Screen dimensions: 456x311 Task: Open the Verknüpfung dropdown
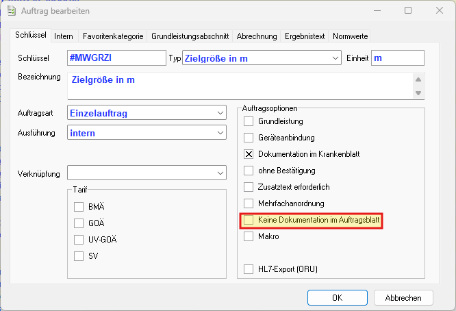click(x=219, y=172)
